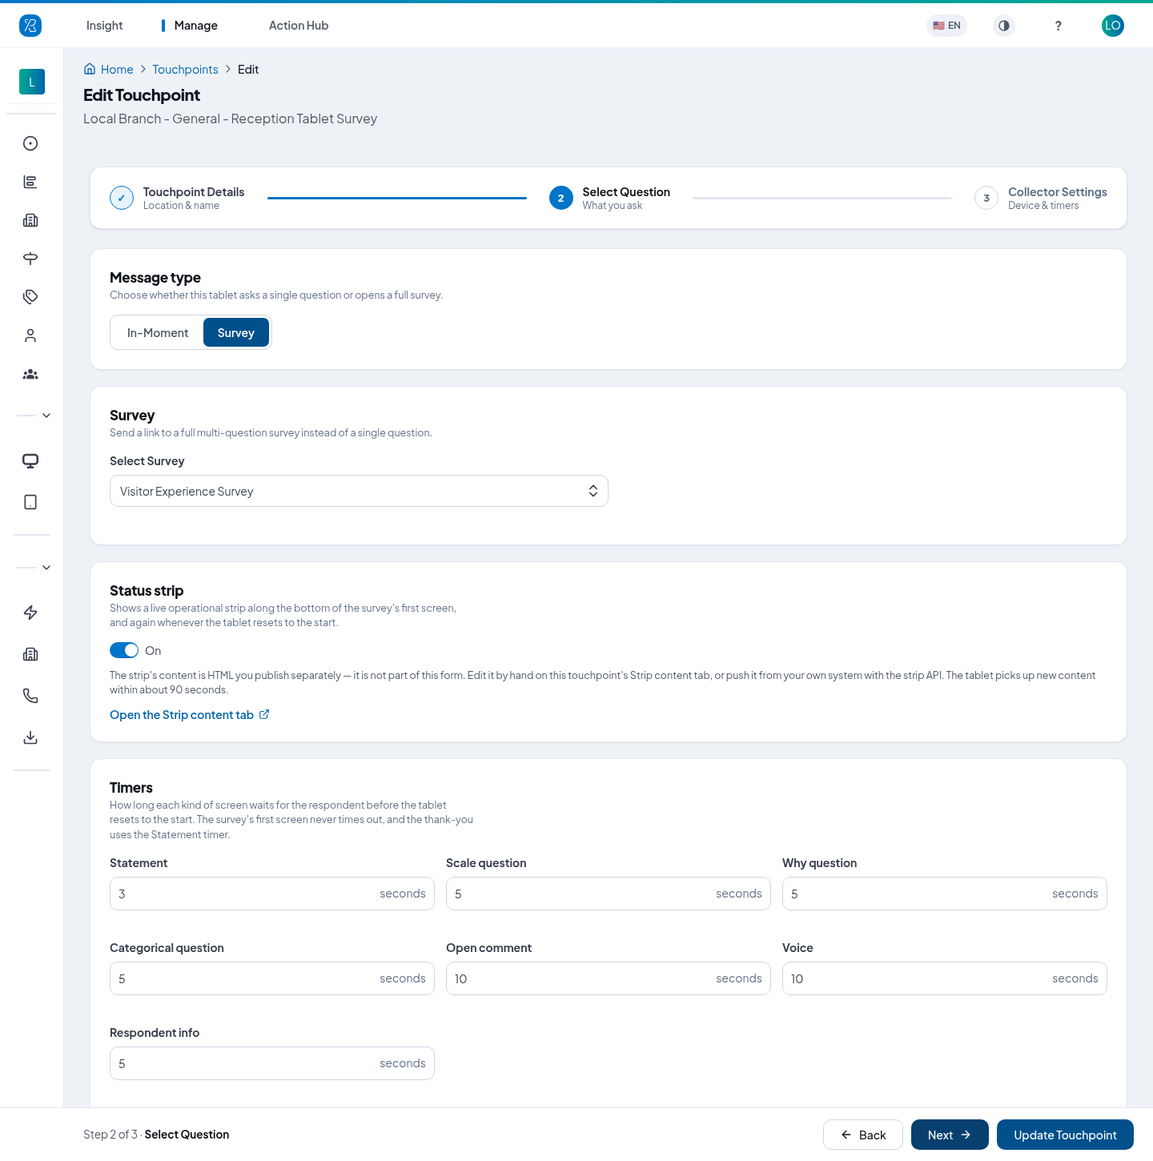
Task: Open the LO user avatar menu
Action: pyautogui.click(x=1113, y=26)
